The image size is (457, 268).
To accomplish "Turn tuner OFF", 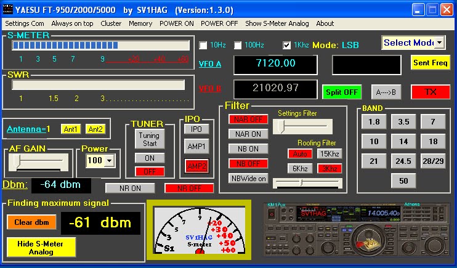I will (150, 171).
